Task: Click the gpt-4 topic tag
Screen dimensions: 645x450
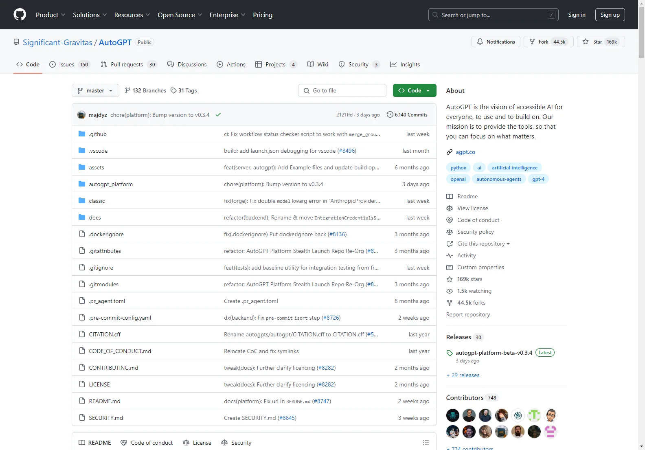Action: 538,179
